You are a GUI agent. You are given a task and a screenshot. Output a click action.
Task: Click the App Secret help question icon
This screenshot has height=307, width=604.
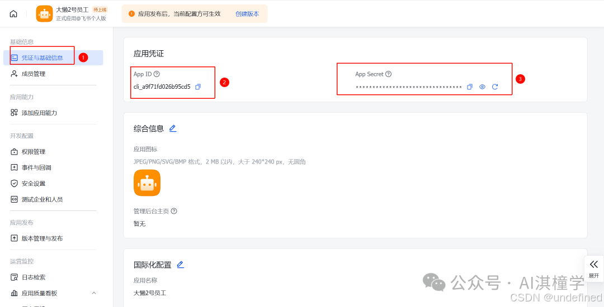coord(388,74)
